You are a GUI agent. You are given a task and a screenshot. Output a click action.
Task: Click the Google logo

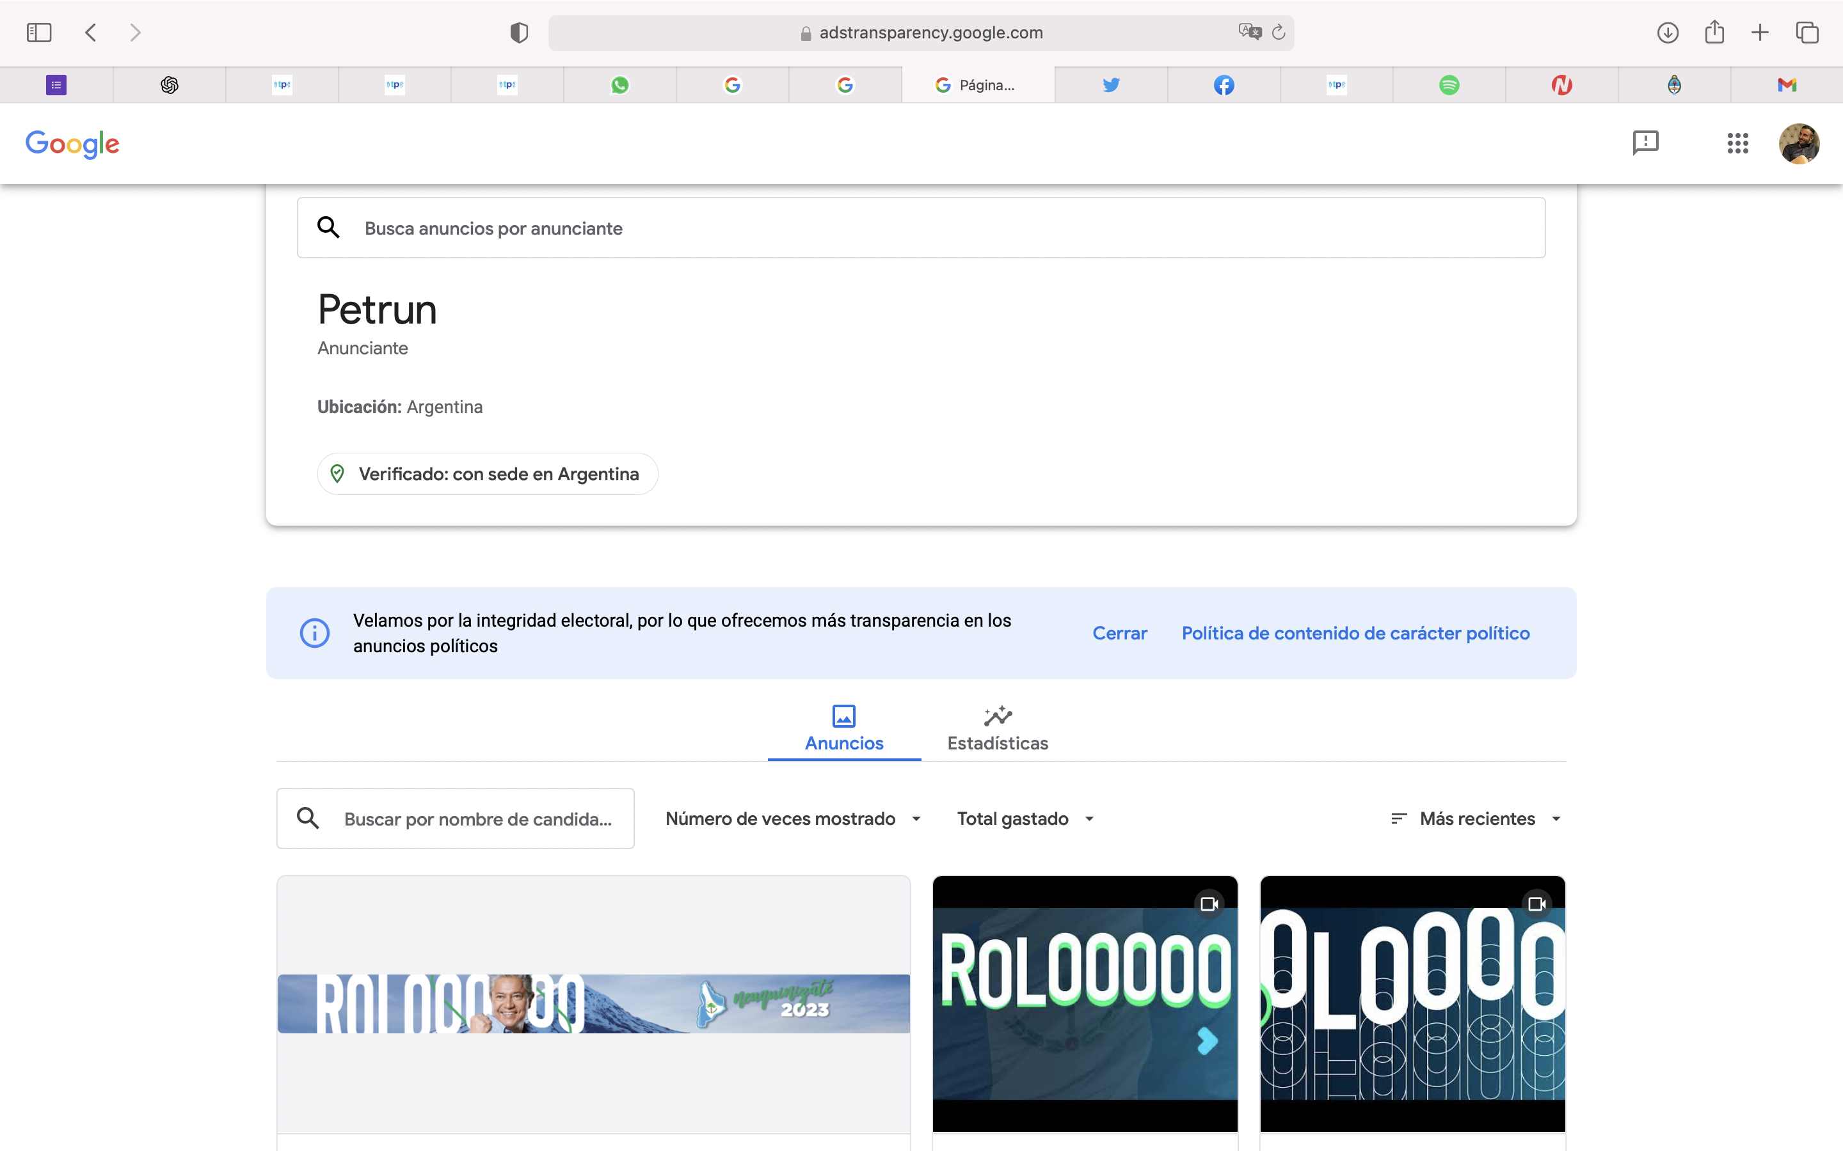coord(72,143)
